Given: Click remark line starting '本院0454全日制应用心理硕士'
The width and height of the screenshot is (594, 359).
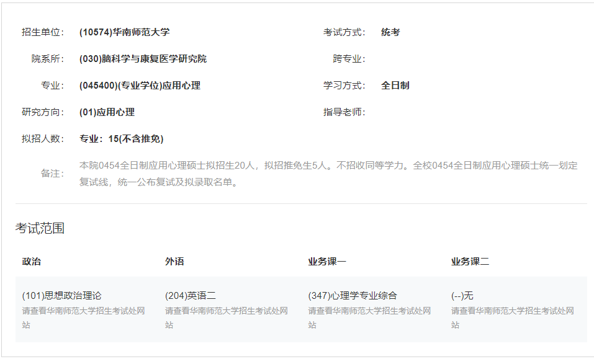Looking at the screenshot, I should pyautogui.click(x=328, y=166).
